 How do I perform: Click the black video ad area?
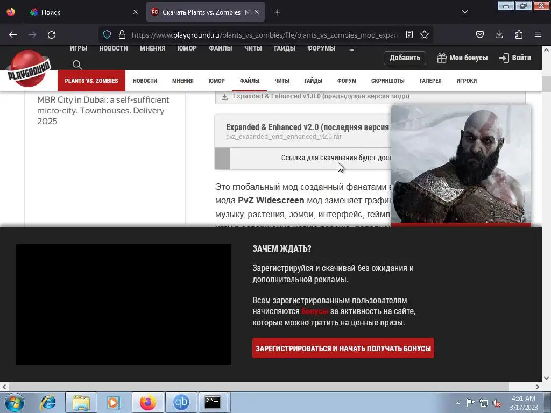[124, 304]
